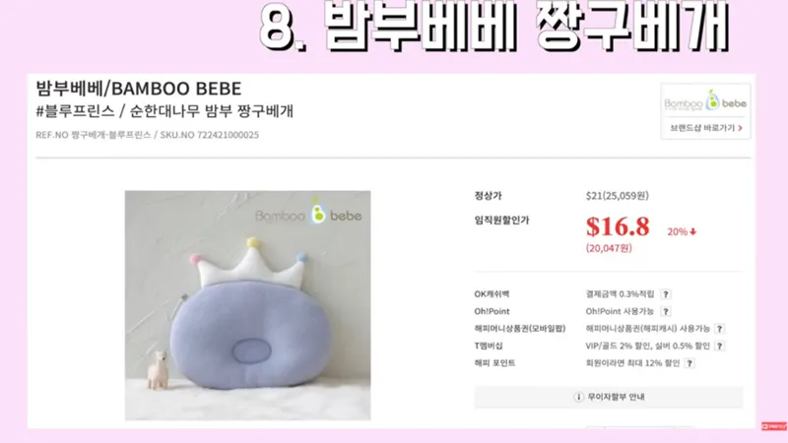Click the SKU.NO 722421000025 text

(x=210, y=135)
